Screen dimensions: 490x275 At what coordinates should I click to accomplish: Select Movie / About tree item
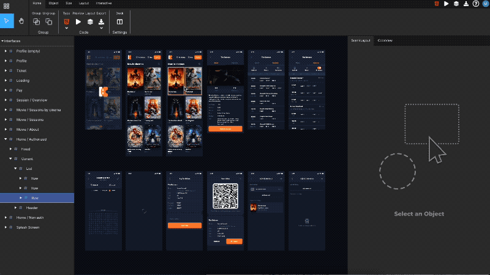click(28, 130)
